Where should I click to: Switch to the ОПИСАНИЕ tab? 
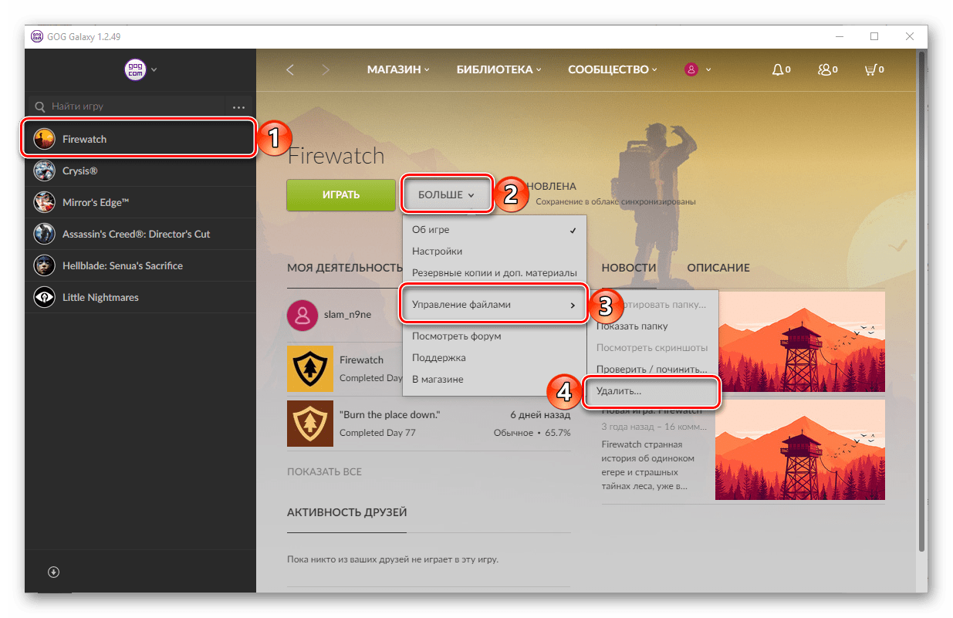[718, 268]
